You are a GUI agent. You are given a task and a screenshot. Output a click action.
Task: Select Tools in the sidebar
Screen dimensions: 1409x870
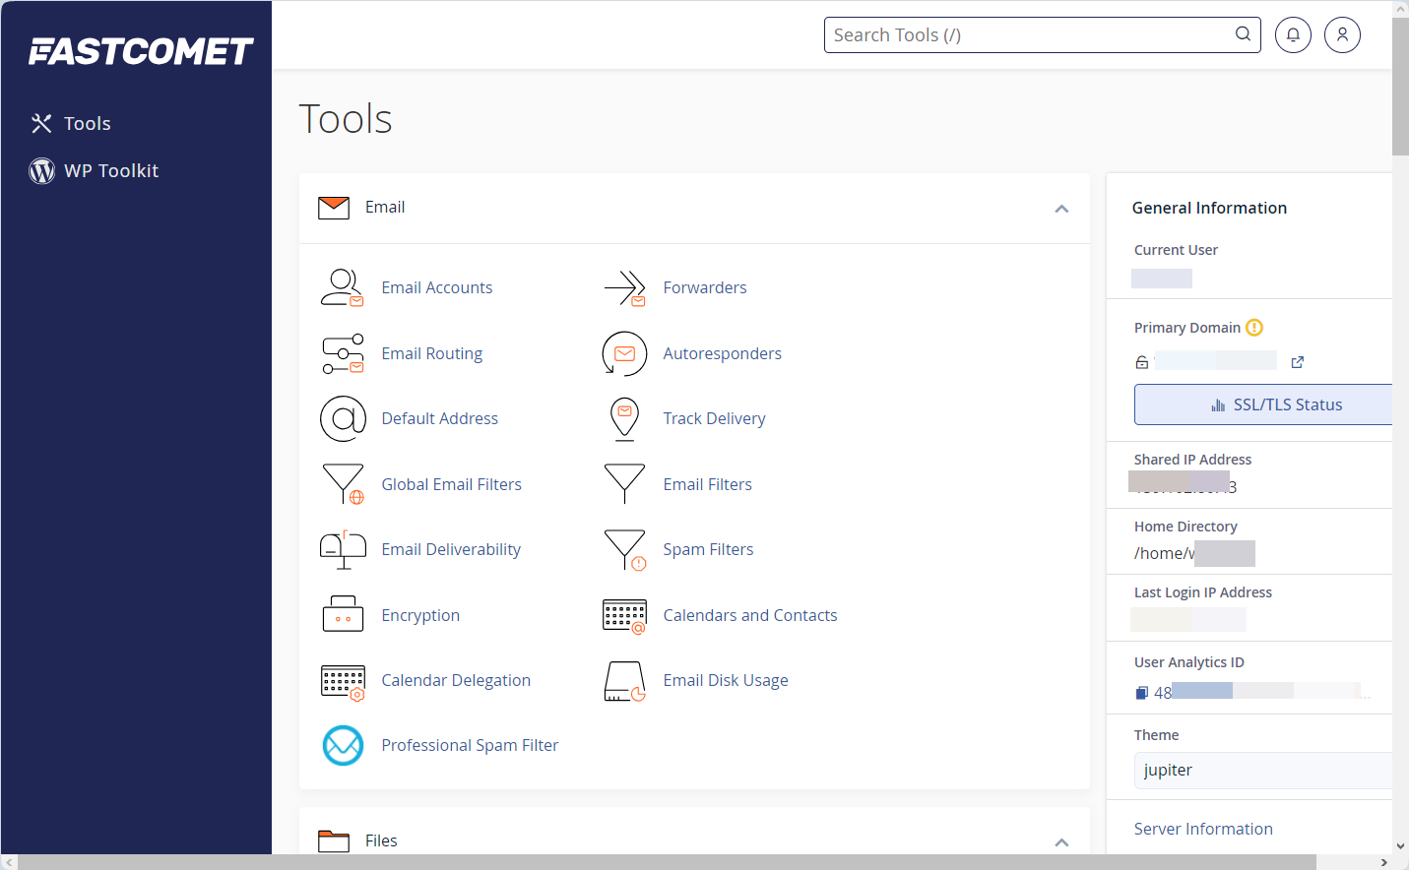pyautogui.click(x=71, y=123)
